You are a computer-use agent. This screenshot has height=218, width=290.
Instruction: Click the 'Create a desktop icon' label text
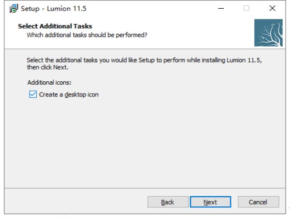pos(69,94)
